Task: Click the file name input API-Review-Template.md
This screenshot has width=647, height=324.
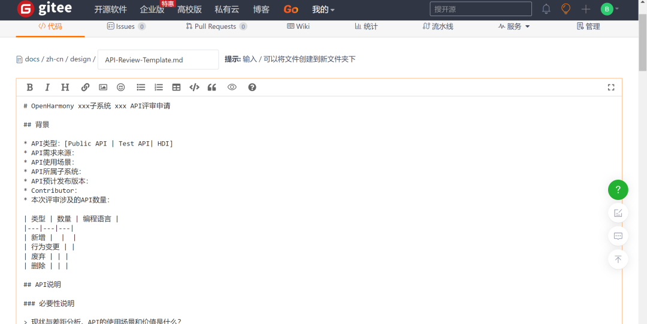Action: pos(158,60)
